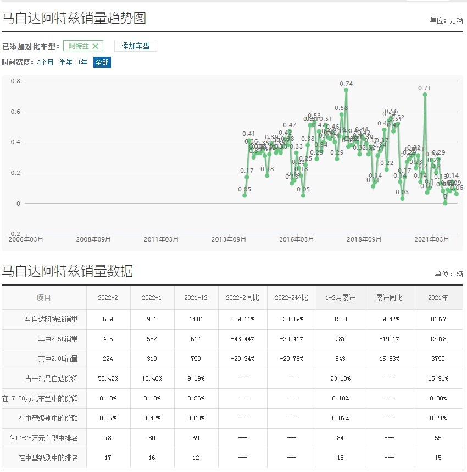The image size is (467, 472).
Task: Click the 2022-2环比 column header
Action: click(x=291, y=298)
